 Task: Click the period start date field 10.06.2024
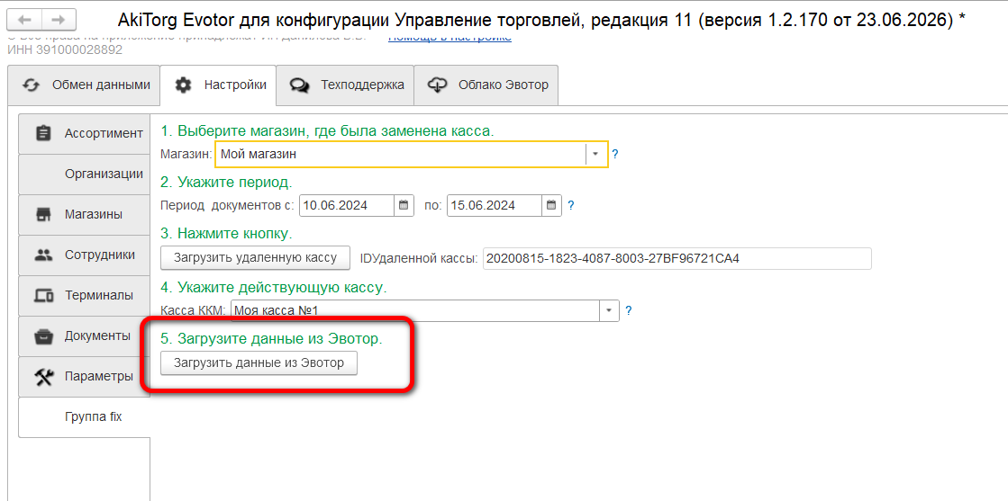point(347,206)
